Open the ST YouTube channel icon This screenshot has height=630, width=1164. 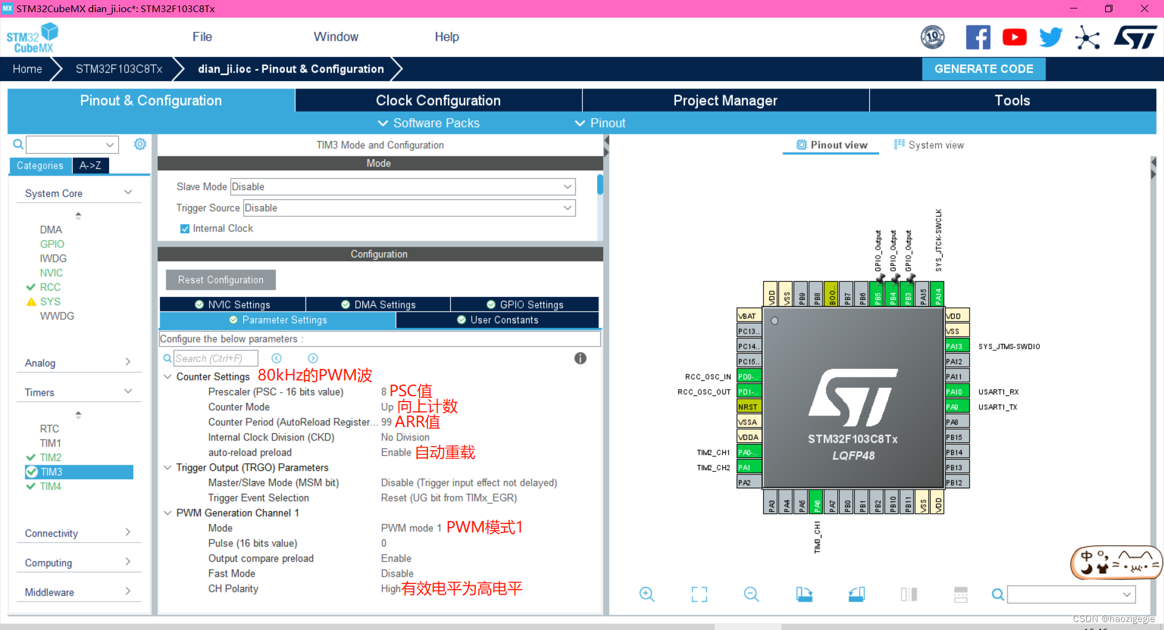click(x=1014, y=38)
